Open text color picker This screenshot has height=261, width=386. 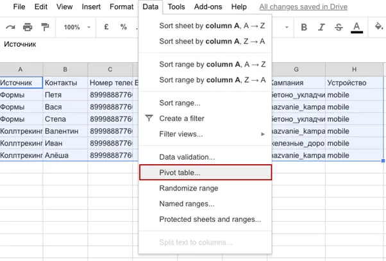[357, 28]
